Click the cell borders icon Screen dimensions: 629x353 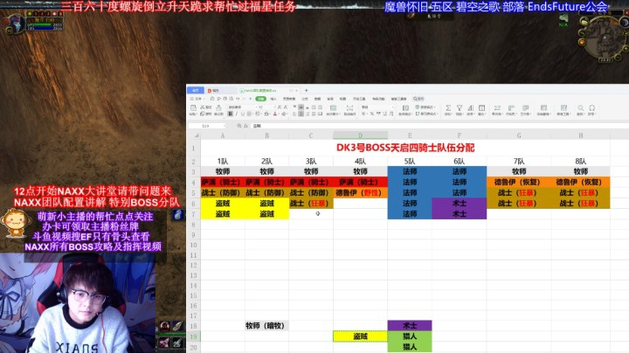click(x=249, y=114)
